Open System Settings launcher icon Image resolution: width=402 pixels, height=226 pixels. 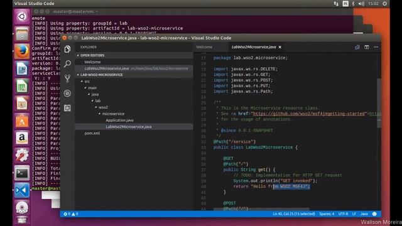point(22,155)
